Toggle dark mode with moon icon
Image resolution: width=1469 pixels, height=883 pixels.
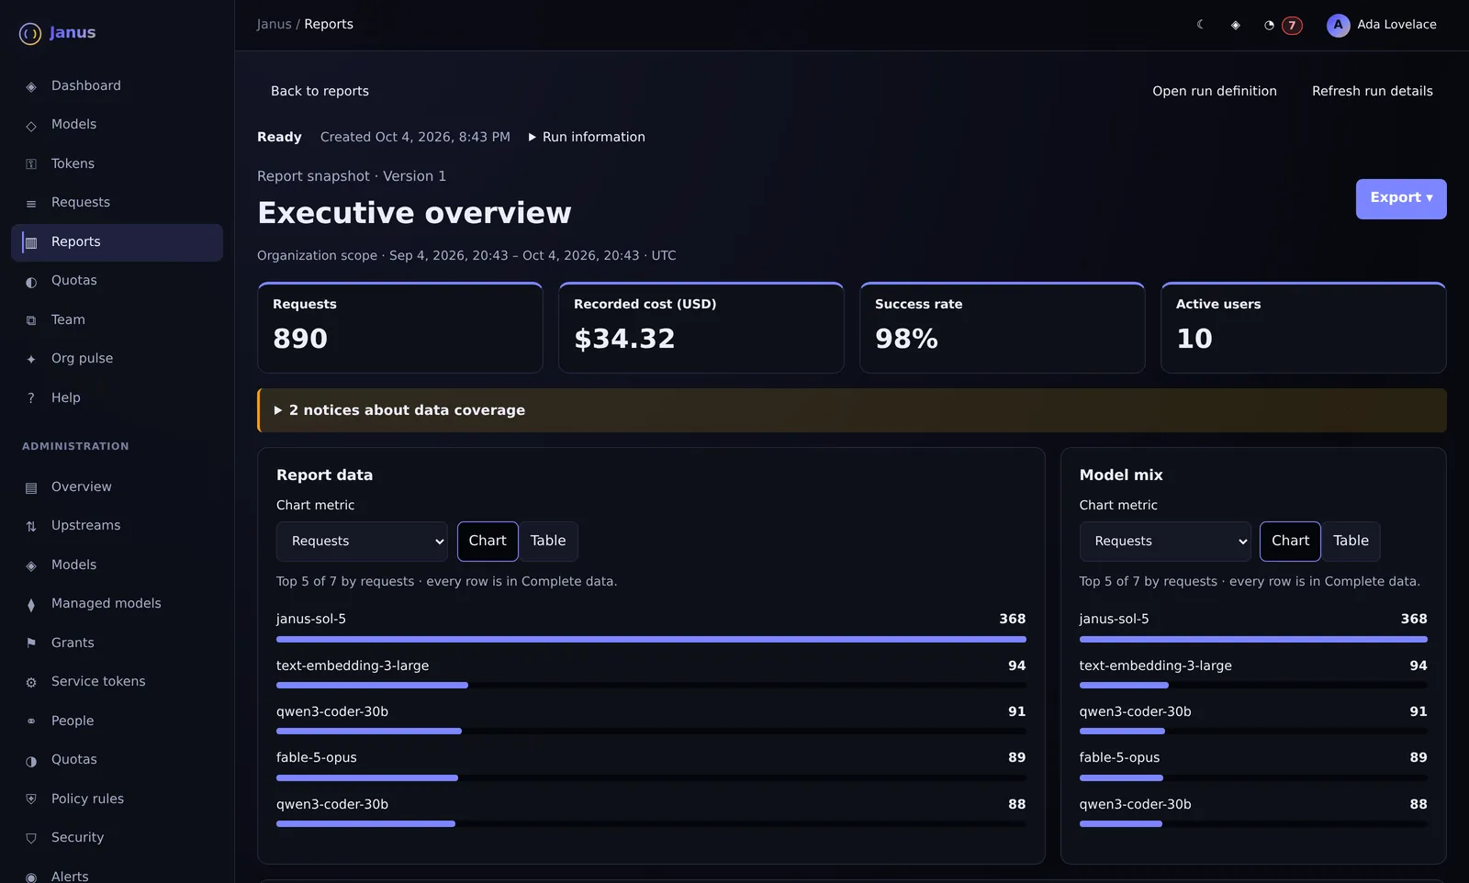pos(1200,25)
